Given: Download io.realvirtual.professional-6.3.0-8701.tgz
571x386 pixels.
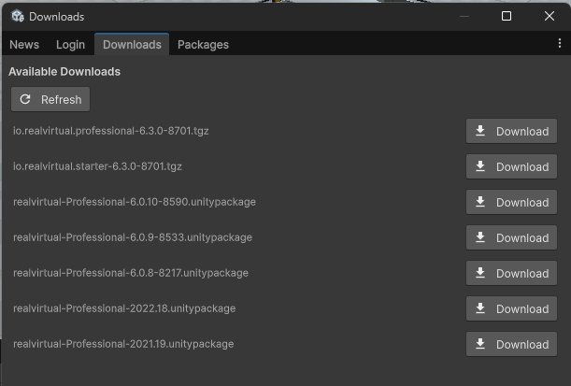Looking at the screenshot, I should point(511,131).
